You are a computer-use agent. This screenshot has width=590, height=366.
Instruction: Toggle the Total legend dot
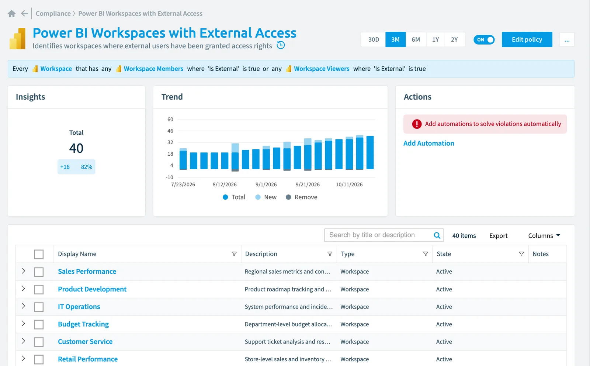[225, 197]
